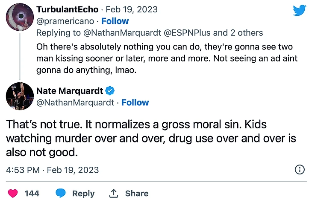This screenshot has height=200, width=312.
Task: Click the Share label
Action: [137, 193]
